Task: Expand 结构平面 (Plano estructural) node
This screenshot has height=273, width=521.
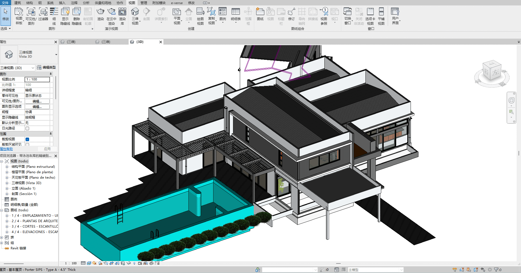Action: coord(7,167)
